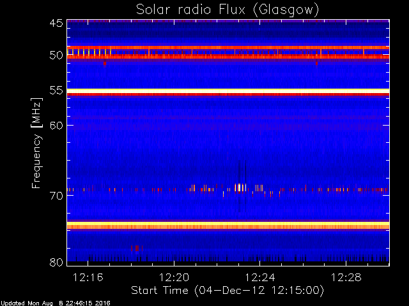Image resolution: width=409 pixels, height=306 pixels.
Task: Click the 60 frequency tick label
Action: (x=56, y=126)
